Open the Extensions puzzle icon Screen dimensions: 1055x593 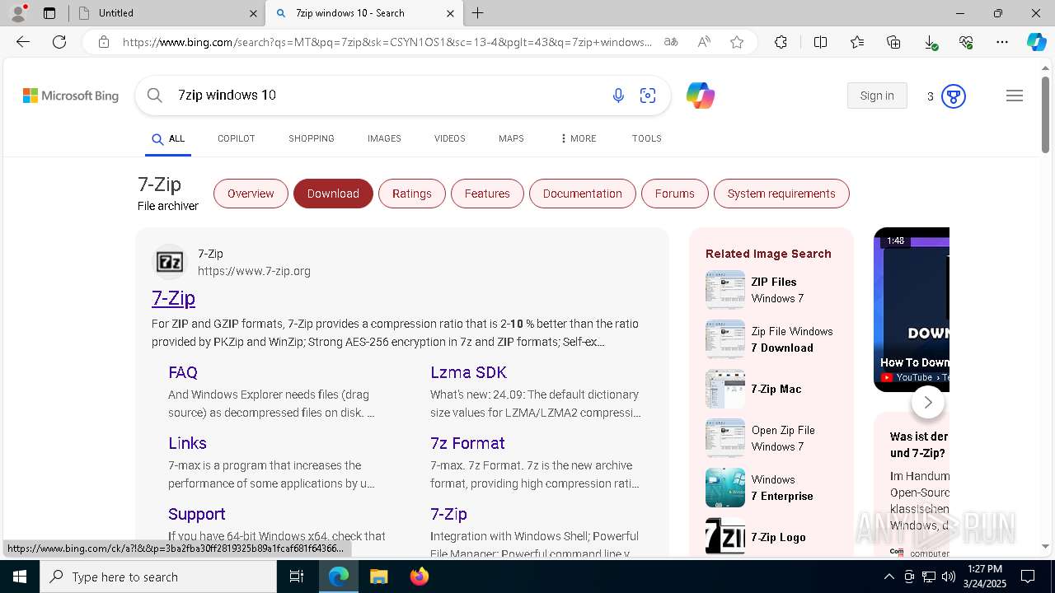(781, 42)
